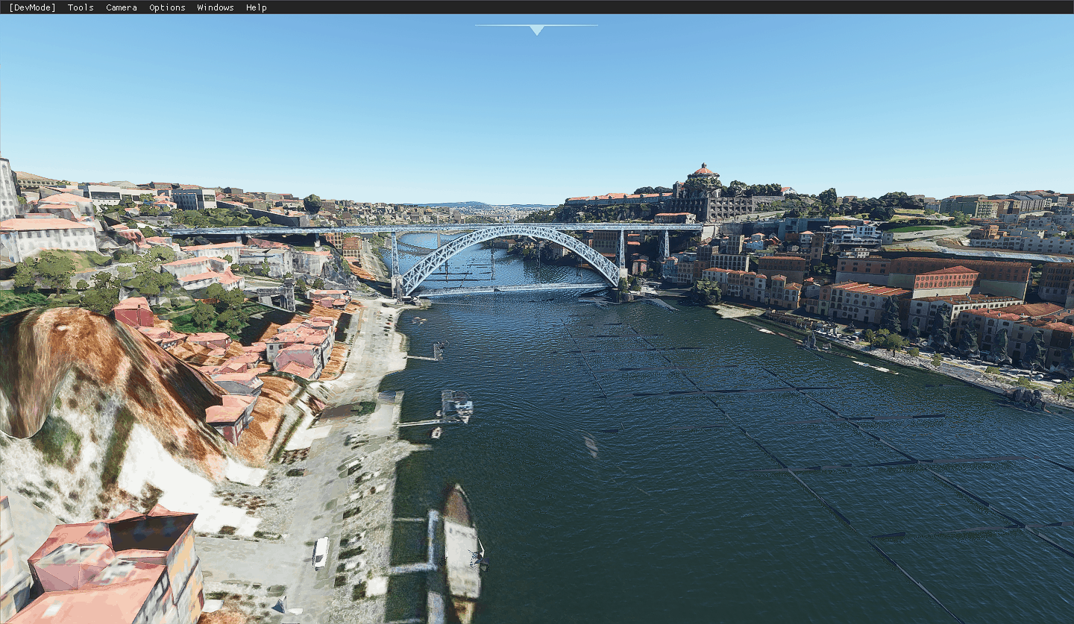1074x624 pixels.
Task: Open DevMode settings from the Options menu
Action: [x=166, y=7]
